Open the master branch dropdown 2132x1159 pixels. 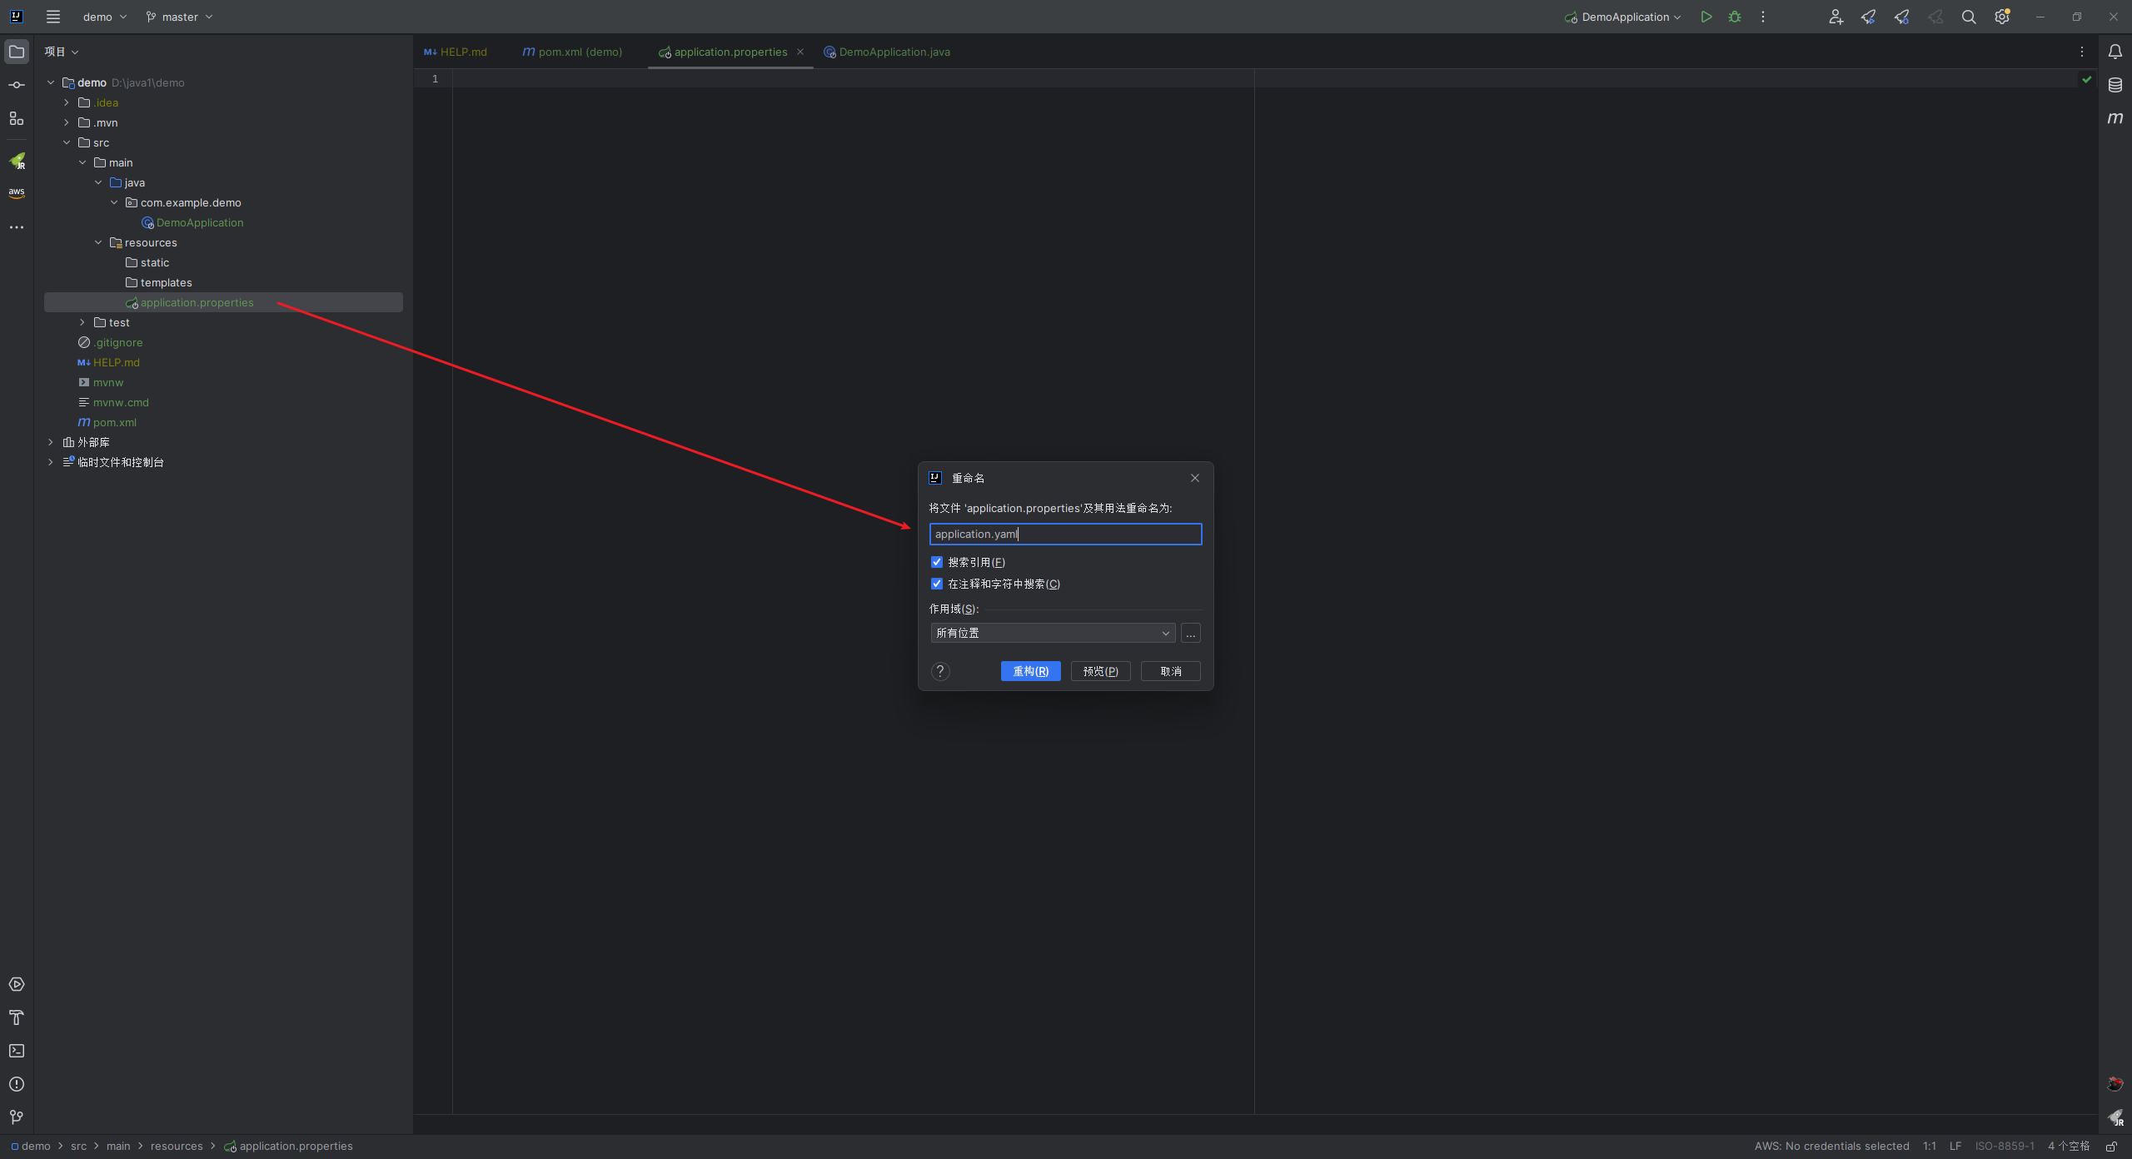pos(180,17)
